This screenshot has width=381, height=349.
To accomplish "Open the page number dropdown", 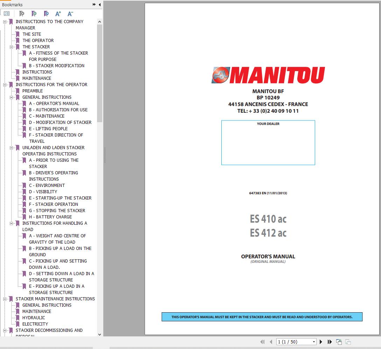I will pyautogui.click(x=314, y=342).
